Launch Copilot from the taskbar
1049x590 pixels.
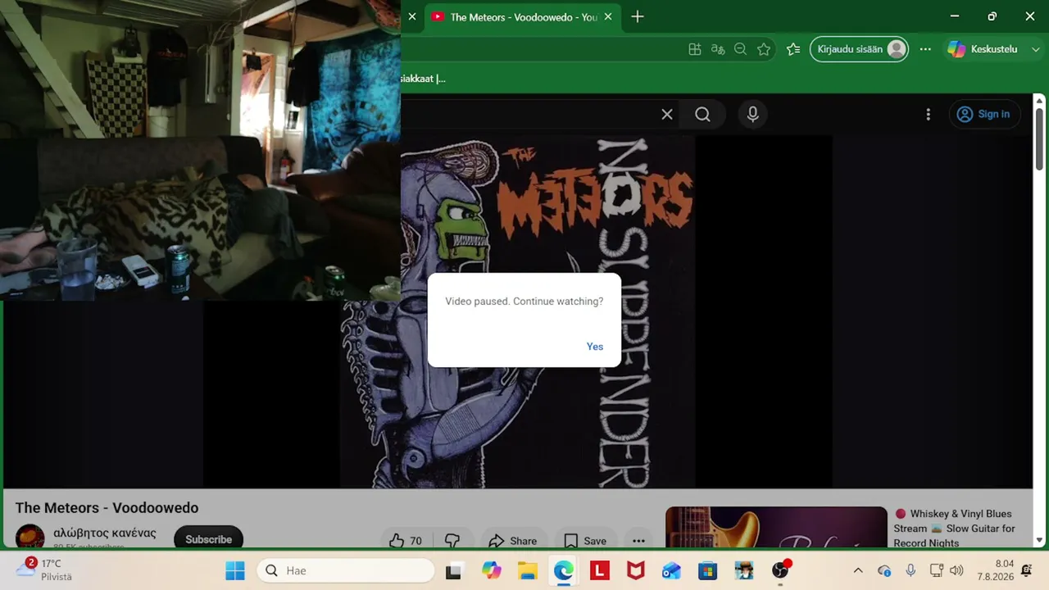(492, 570)
